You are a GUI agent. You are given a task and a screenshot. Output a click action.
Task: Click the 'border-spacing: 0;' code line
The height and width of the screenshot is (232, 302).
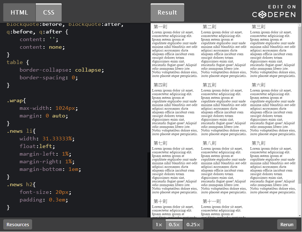[49, 77]
